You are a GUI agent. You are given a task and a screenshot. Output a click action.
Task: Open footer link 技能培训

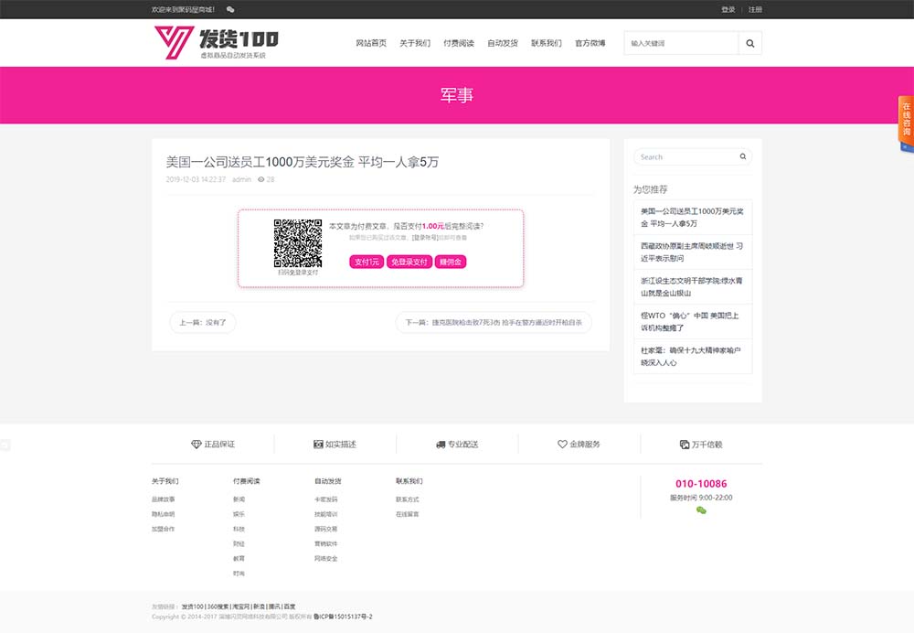tap(326, 515)
